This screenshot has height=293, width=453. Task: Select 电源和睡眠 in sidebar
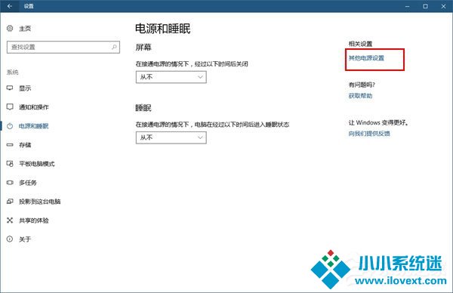point(34,126)
